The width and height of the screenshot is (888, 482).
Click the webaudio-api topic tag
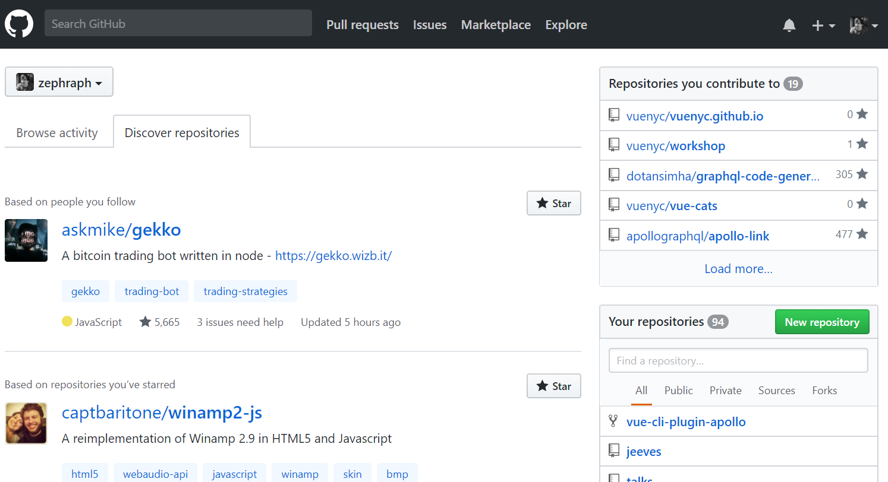click(x=155, y=474)
